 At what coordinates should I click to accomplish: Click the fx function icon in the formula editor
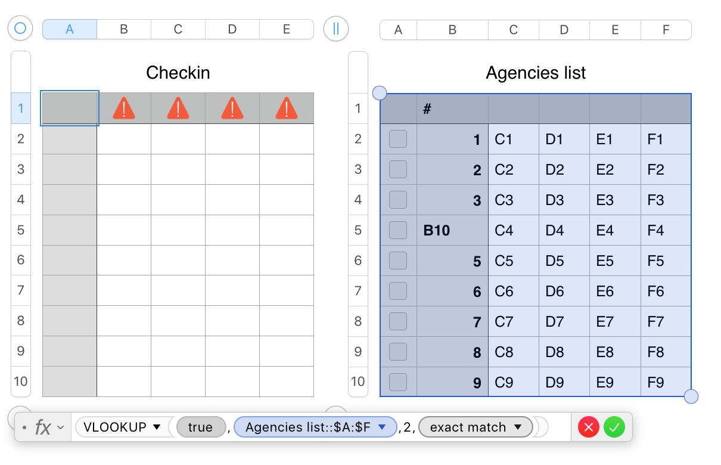point(43,427)
